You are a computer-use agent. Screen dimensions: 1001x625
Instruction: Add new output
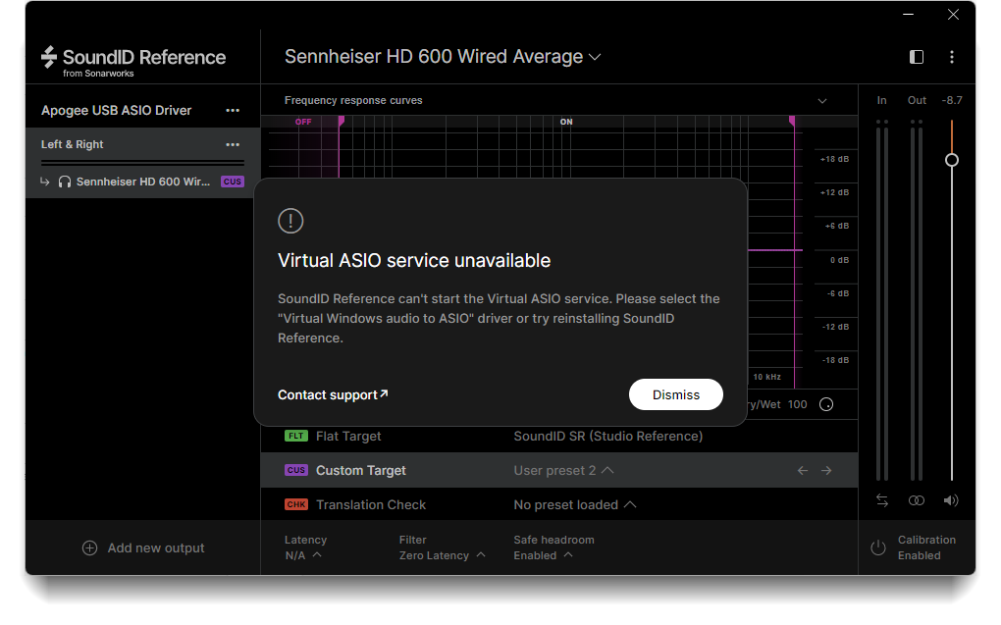[x=143, y=547]
